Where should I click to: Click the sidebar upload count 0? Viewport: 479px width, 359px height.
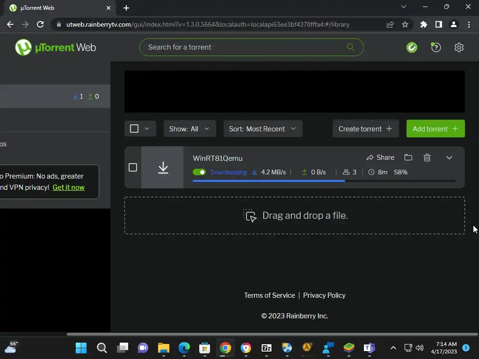coord(94,96)
